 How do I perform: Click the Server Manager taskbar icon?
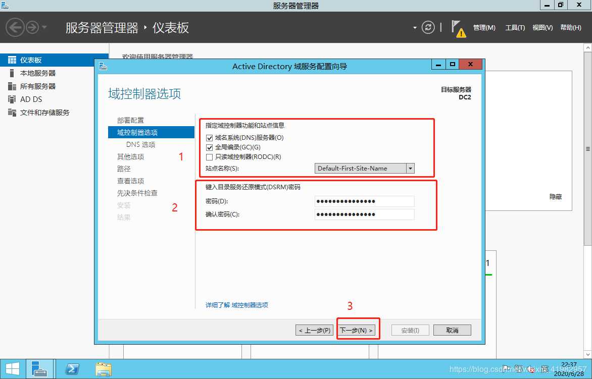pos(39,369)
